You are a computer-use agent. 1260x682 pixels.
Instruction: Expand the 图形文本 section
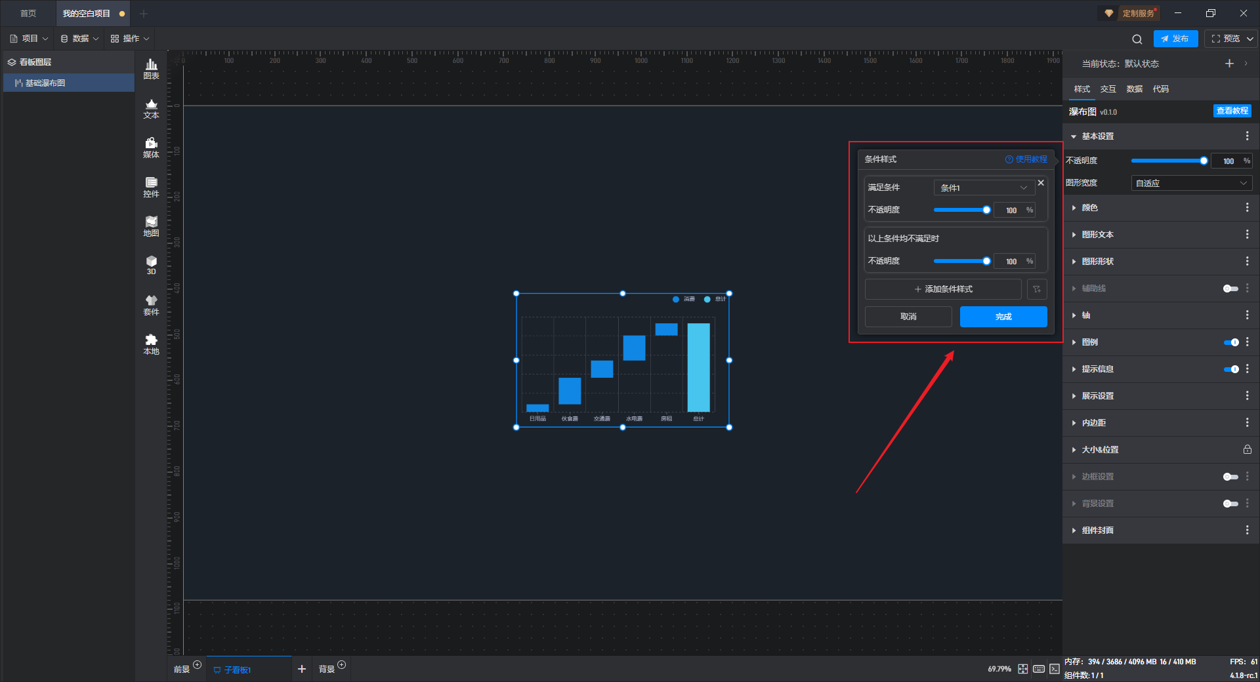coord(1074,235)
